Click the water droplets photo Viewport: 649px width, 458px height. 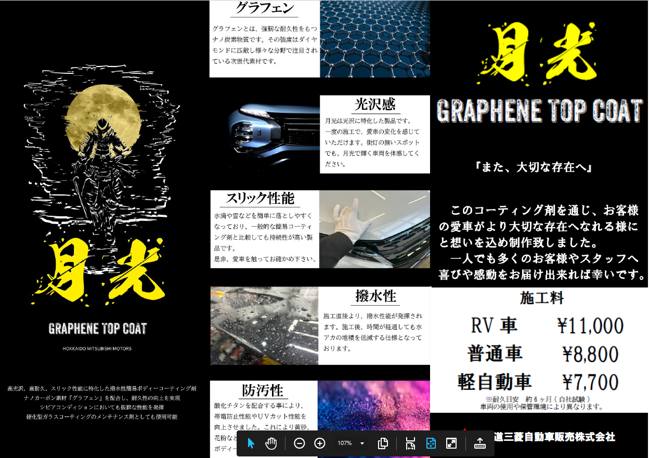point(264,325)
